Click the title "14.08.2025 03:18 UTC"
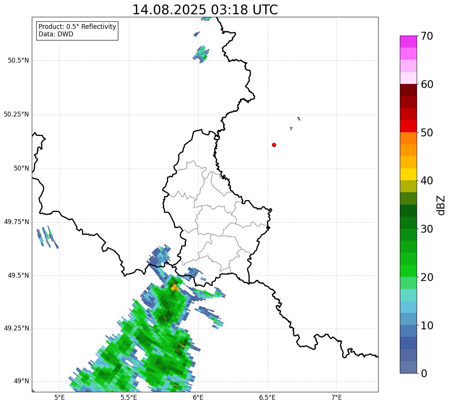Image resolution: width=450 pixels, height=405 pixels. (x=205, y=10)
